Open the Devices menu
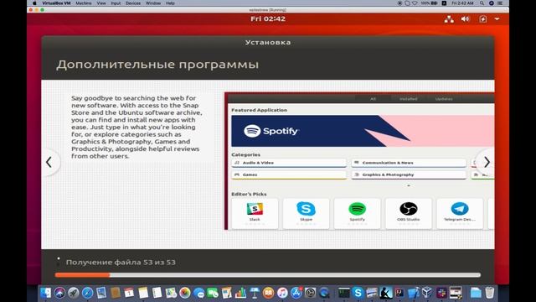 coord(133,3)
